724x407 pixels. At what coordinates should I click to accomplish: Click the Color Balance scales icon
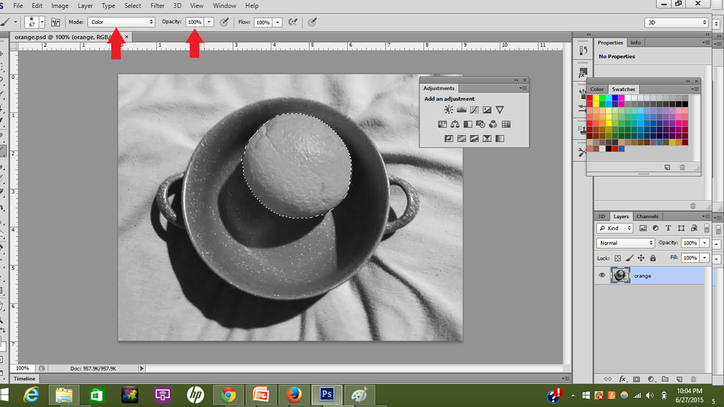pyautogui.click(x=455, y=124)
